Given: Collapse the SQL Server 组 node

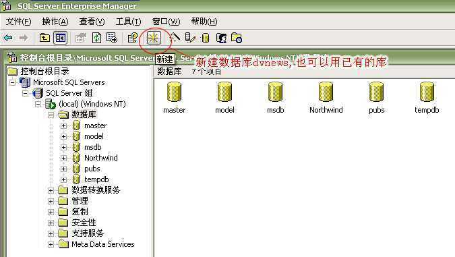Looking at the screenshot, I should click(x=26, y=93).
